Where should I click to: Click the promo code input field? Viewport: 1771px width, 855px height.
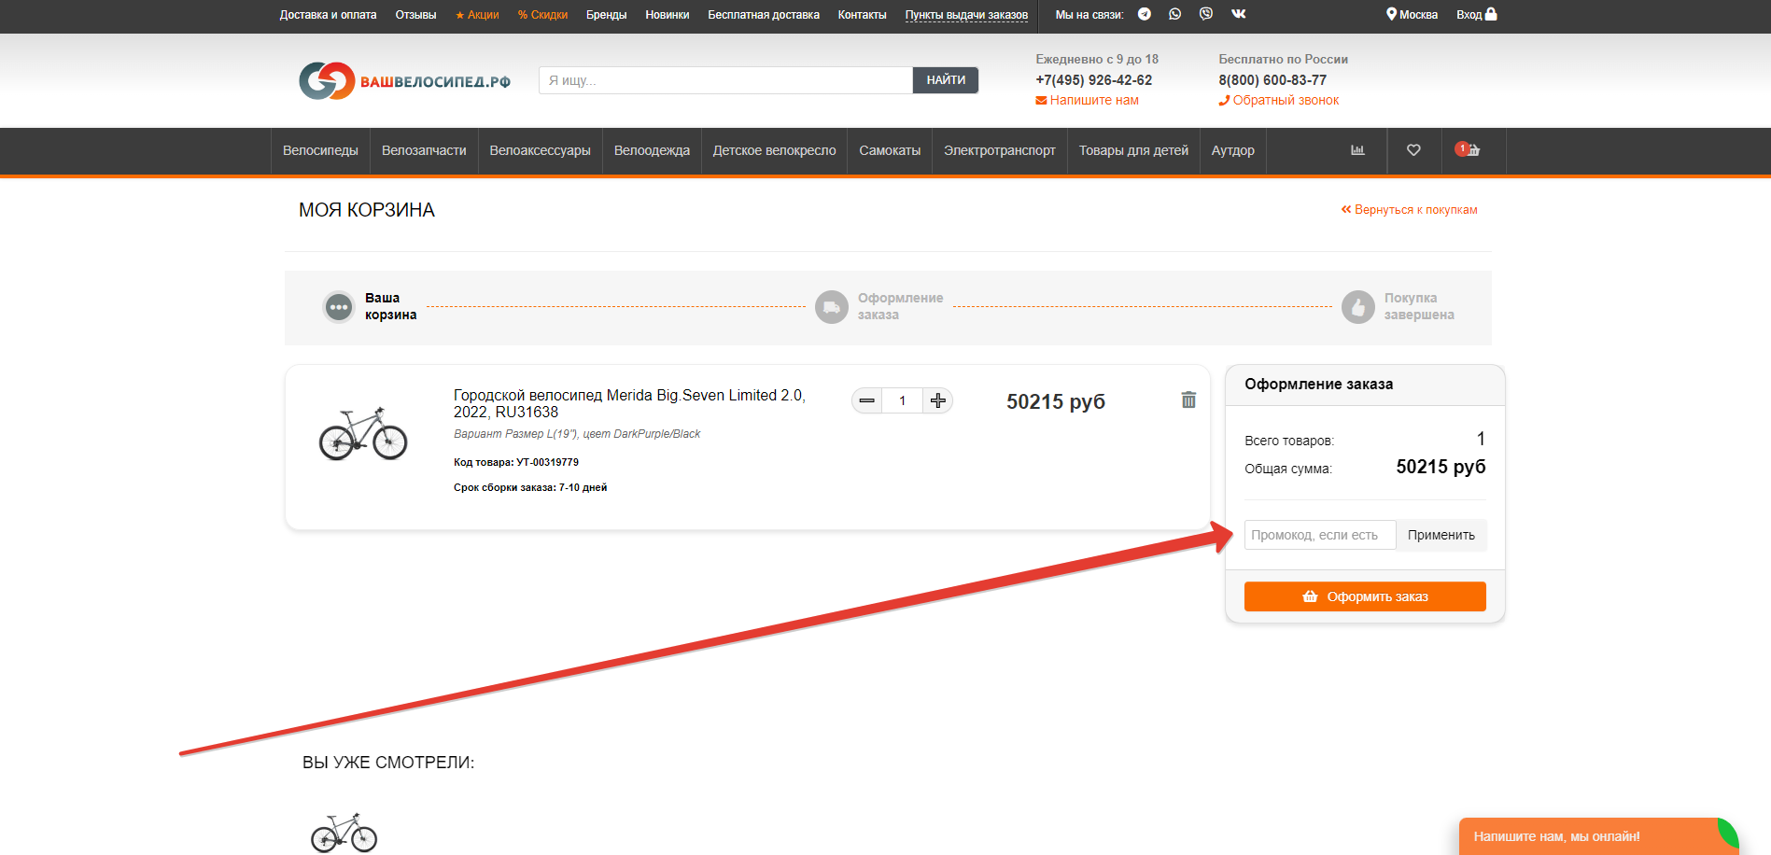1320,535
